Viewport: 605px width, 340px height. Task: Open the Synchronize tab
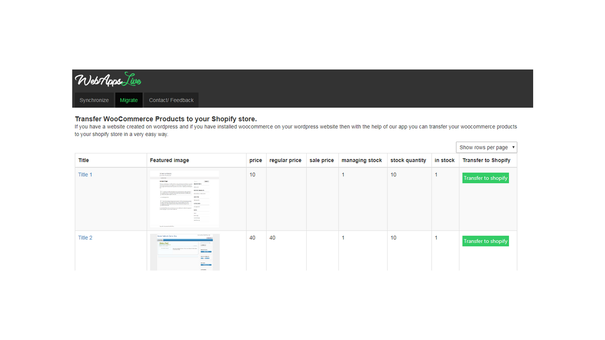pos(94,100)
